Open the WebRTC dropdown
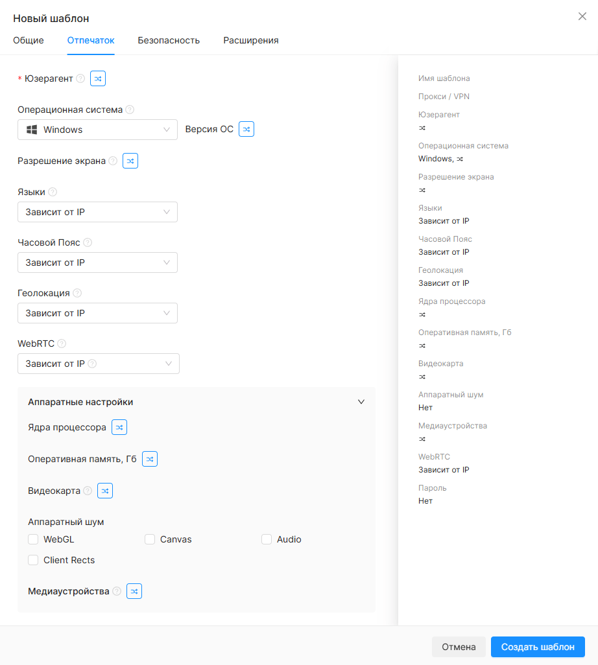This screenshot has height=665, width=598. pos(99,364)
